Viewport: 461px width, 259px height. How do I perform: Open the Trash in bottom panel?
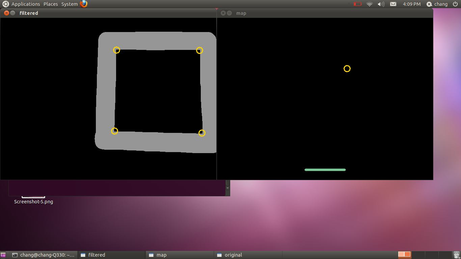(457, 255)
